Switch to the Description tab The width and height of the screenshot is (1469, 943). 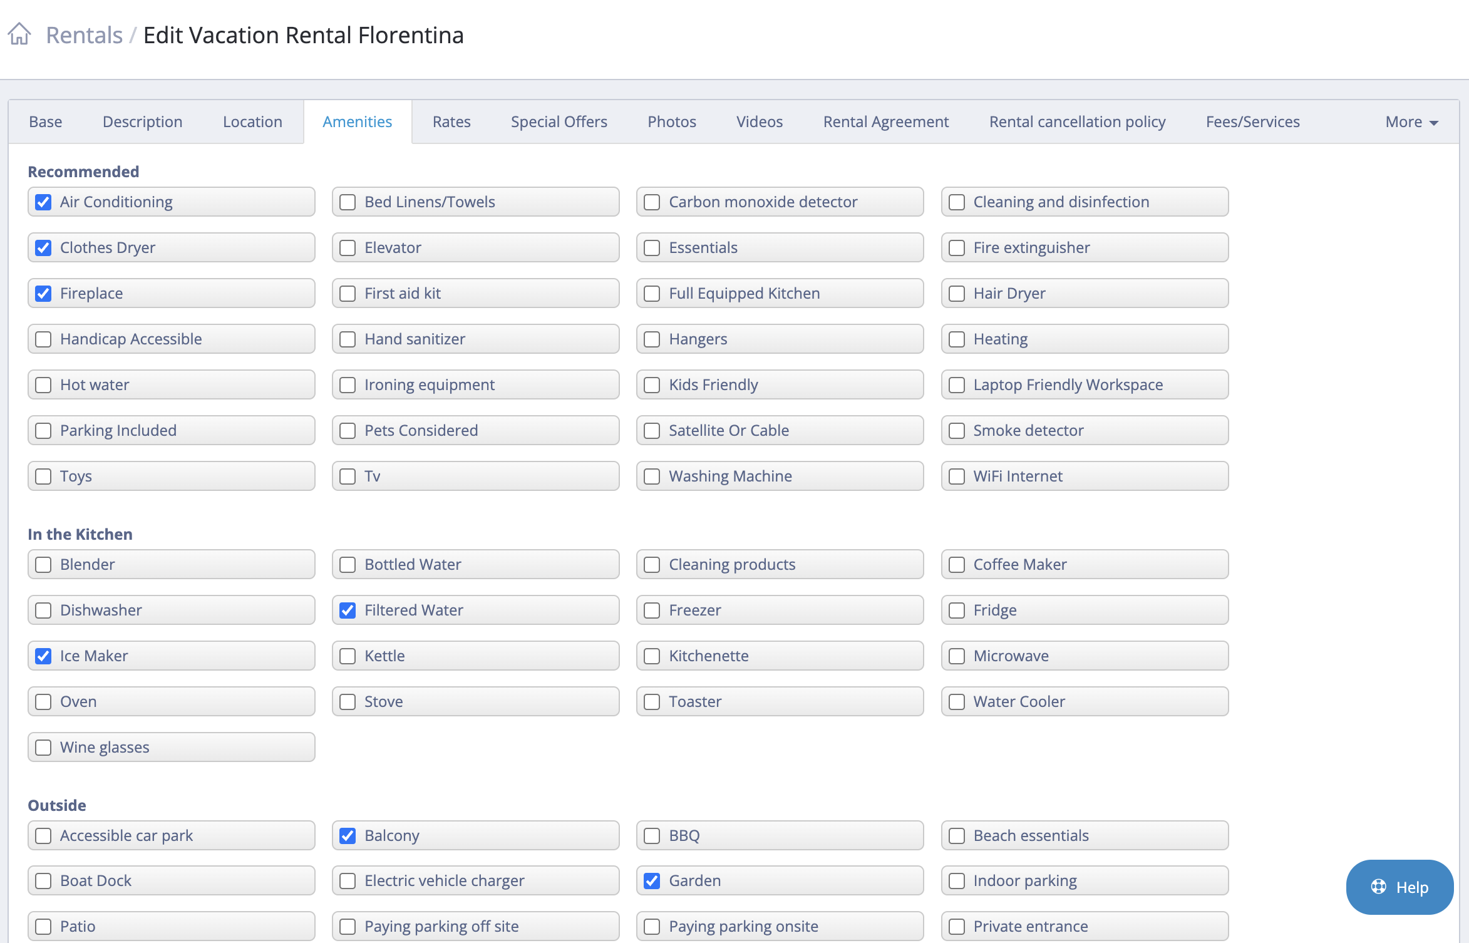pyautogui.click(x=143, y=121)
